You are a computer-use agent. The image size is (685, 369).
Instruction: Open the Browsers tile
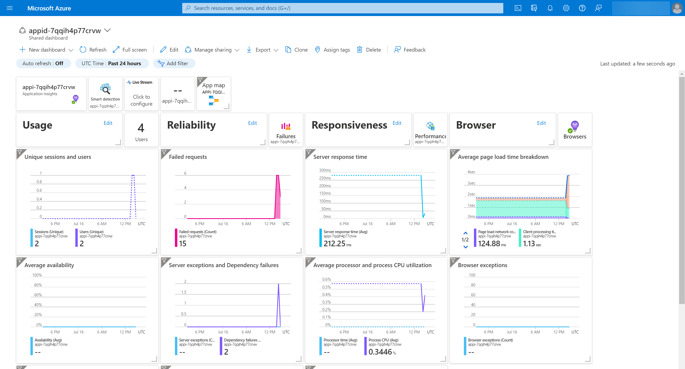pyautogui.click(x=575, y=130)
